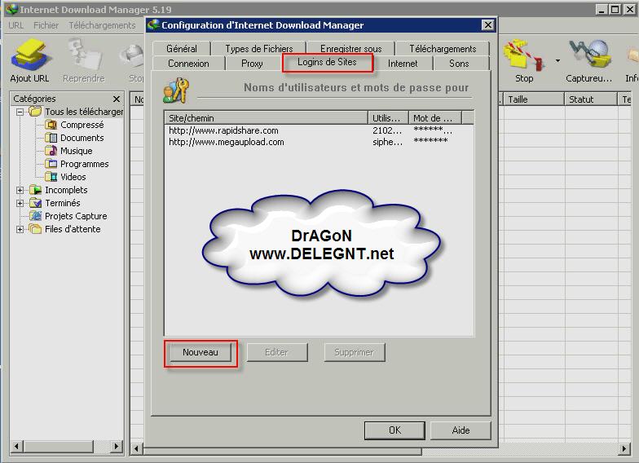This screenshot has height=463, width=639.
Task: Select the Logins de Sites tab
Action: (327, 62)
